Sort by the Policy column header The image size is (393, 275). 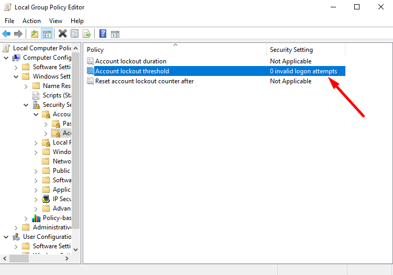175,50
